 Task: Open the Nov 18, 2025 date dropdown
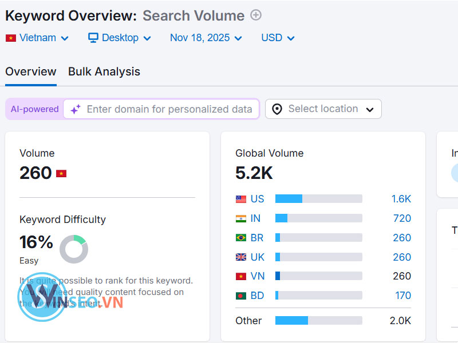[203, 38]
